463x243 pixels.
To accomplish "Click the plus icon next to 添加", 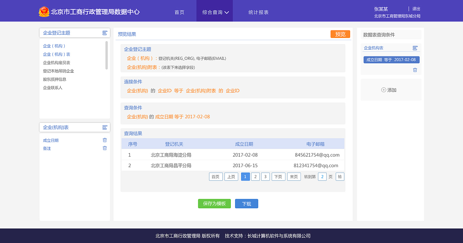I will click(x=383, y=90).
